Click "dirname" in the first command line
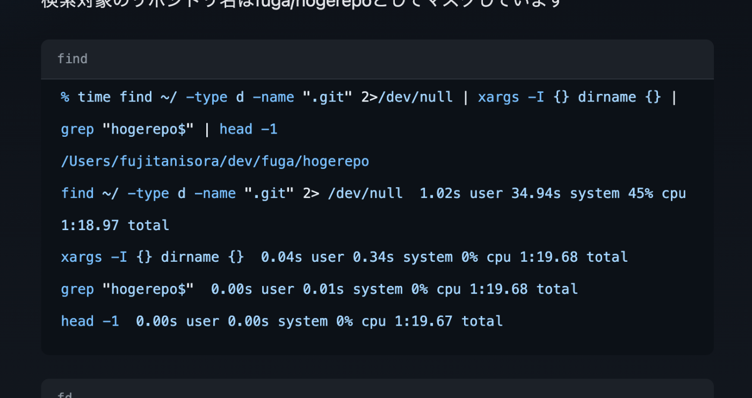The height and width of the screenshot is (398, 752). tap(606, 97)
